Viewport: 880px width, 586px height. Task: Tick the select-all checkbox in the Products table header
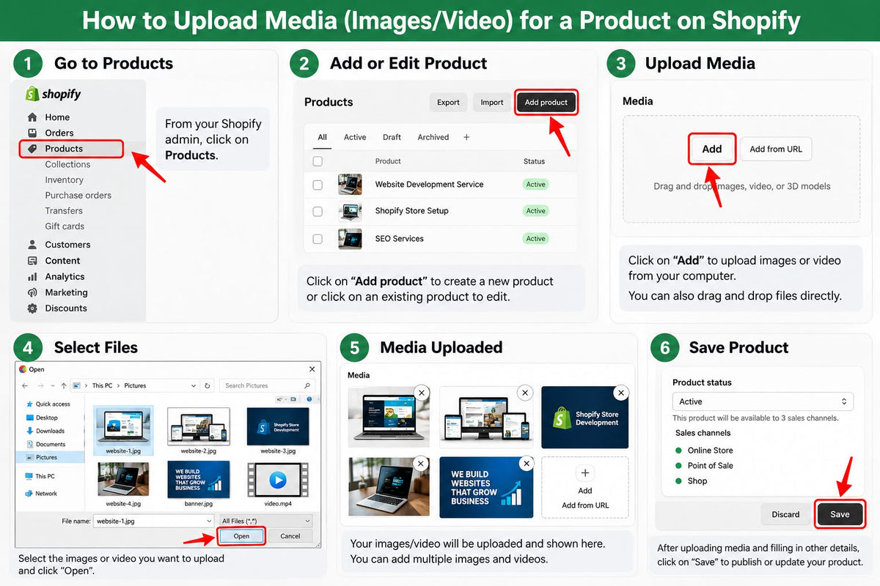coord(318,161)
